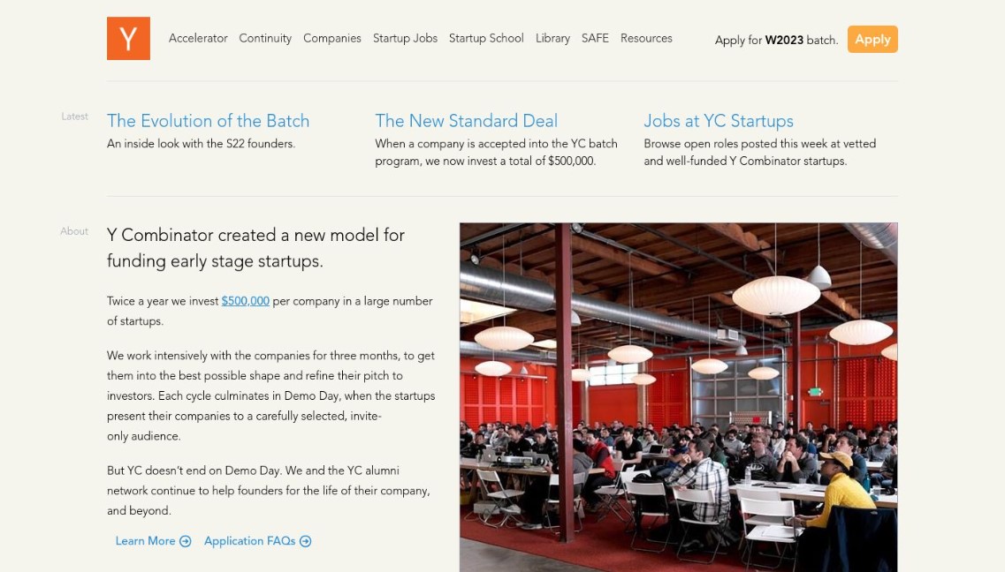Click the Learn More link

(x=144, y=540)
